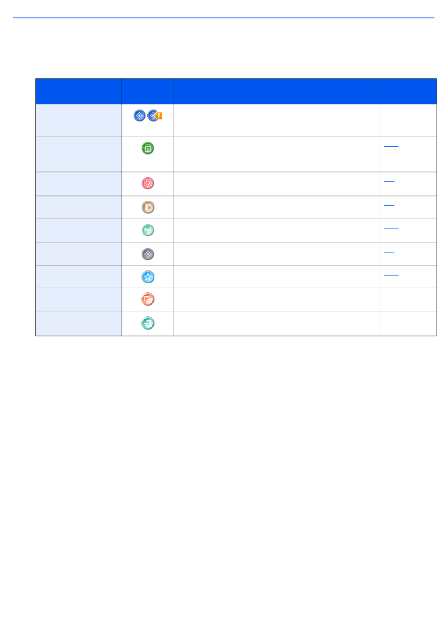This screenshot has height=644, width=447.
Task: Click blue icon with orange warning badge
Action: tap(155, 116)
